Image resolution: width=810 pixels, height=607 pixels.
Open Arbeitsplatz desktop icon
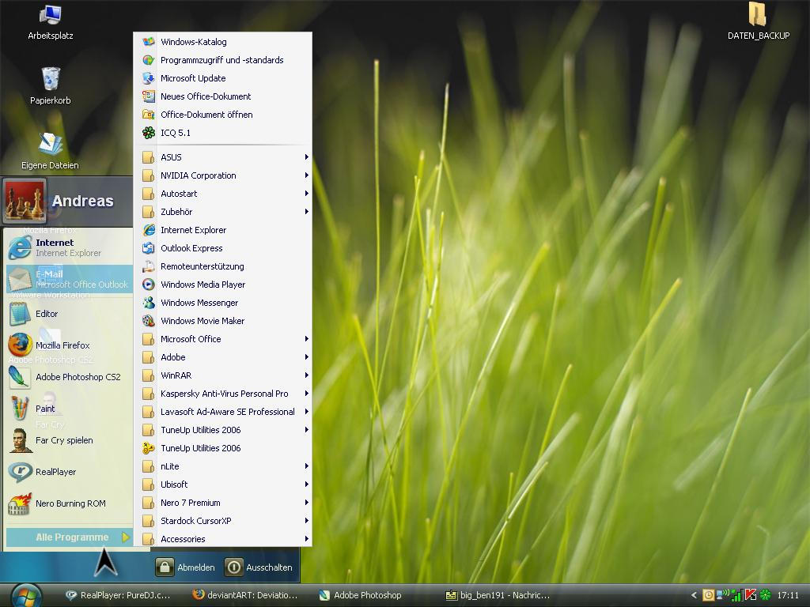(50, 23)
